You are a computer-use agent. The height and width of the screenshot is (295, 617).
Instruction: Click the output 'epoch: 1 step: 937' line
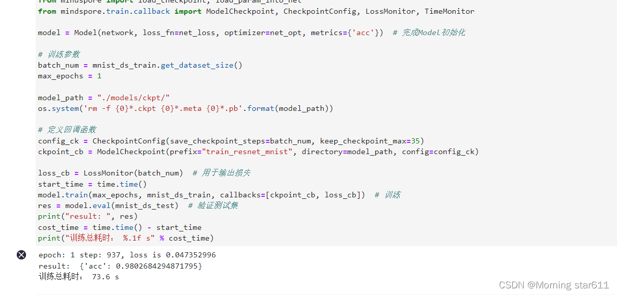coord(127,255)
